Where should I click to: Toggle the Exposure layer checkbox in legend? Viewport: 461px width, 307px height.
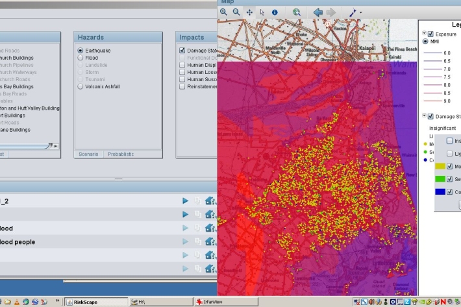click(430, 33)
